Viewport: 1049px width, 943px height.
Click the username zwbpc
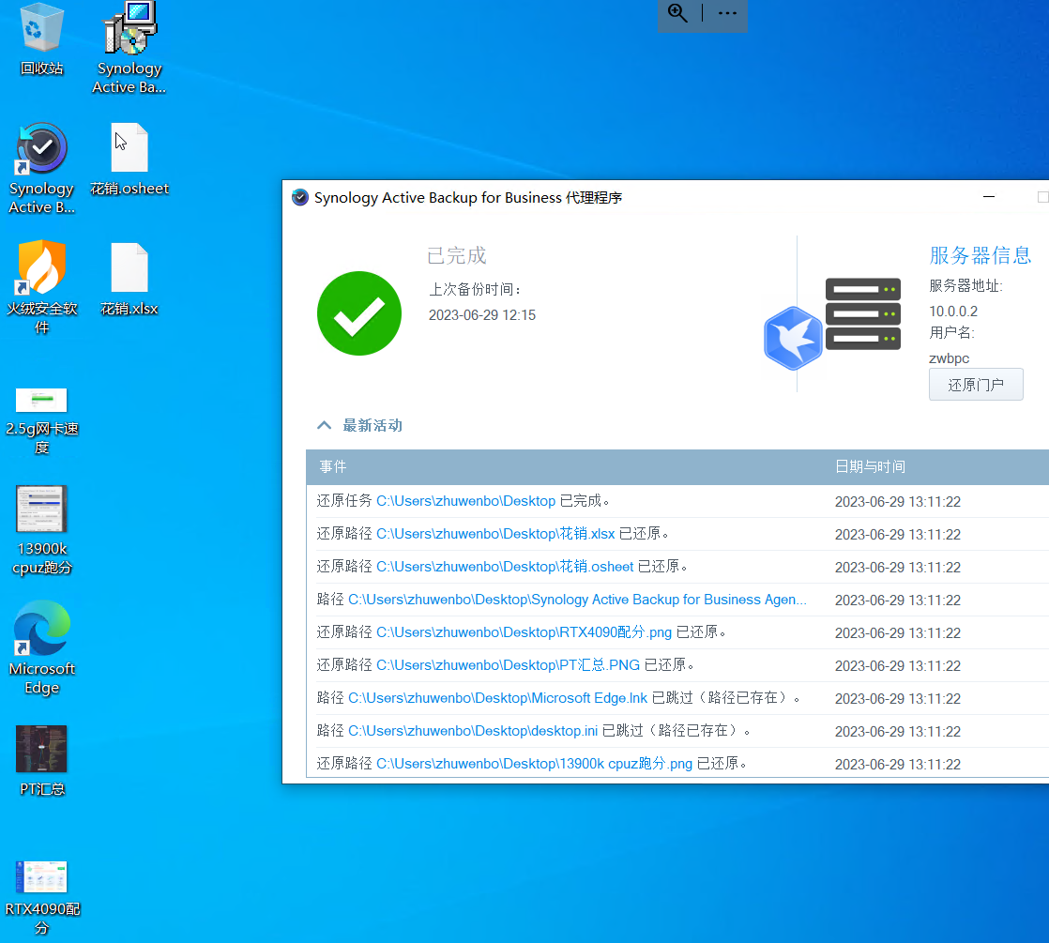[x=949, y=358]
